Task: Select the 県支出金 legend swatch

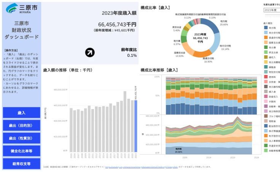Action: 266,52
